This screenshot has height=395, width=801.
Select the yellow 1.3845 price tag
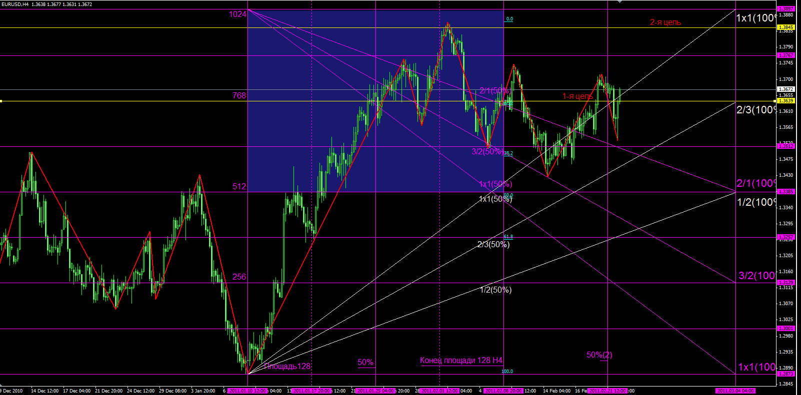pos(786,27)
